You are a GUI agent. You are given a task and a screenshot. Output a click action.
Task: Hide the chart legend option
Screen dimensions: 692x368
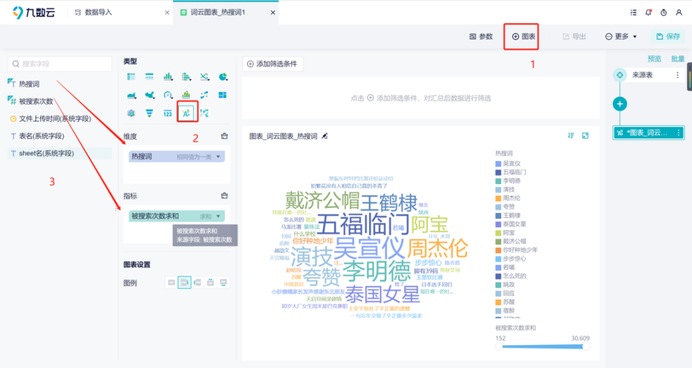[171, 283]
